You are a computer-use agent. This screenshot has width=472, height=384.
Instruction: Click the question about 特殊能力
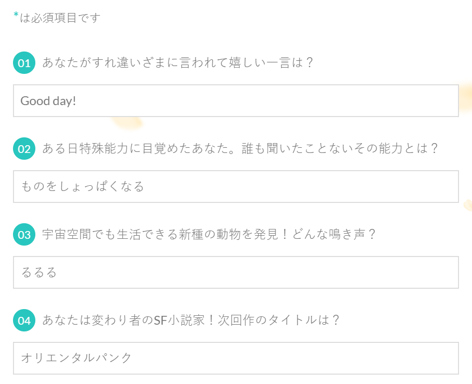coord(240,149)
